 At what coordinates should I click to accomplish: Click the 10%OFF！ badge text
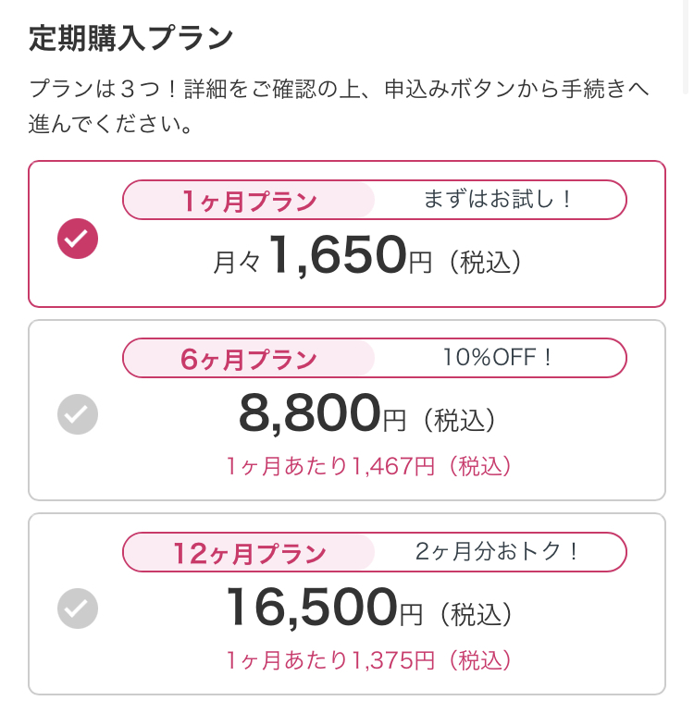coord(498,357)
